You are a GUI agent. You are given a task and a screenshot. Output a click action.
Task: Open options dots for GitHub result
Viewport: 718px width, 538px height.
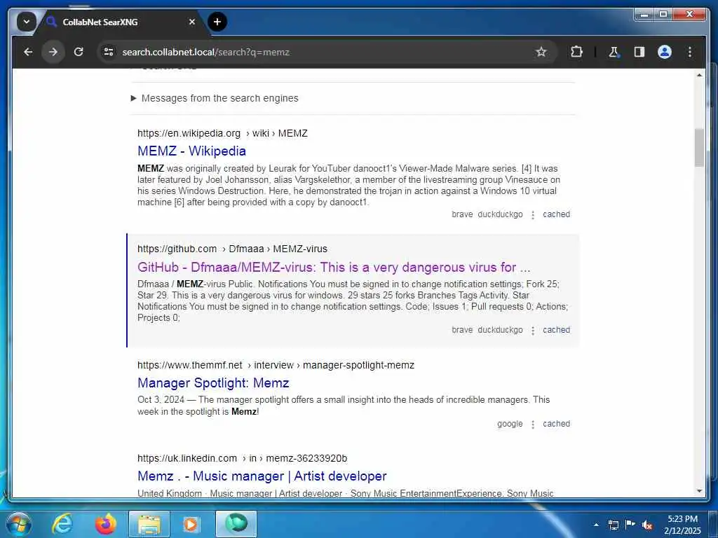[533, 331]
